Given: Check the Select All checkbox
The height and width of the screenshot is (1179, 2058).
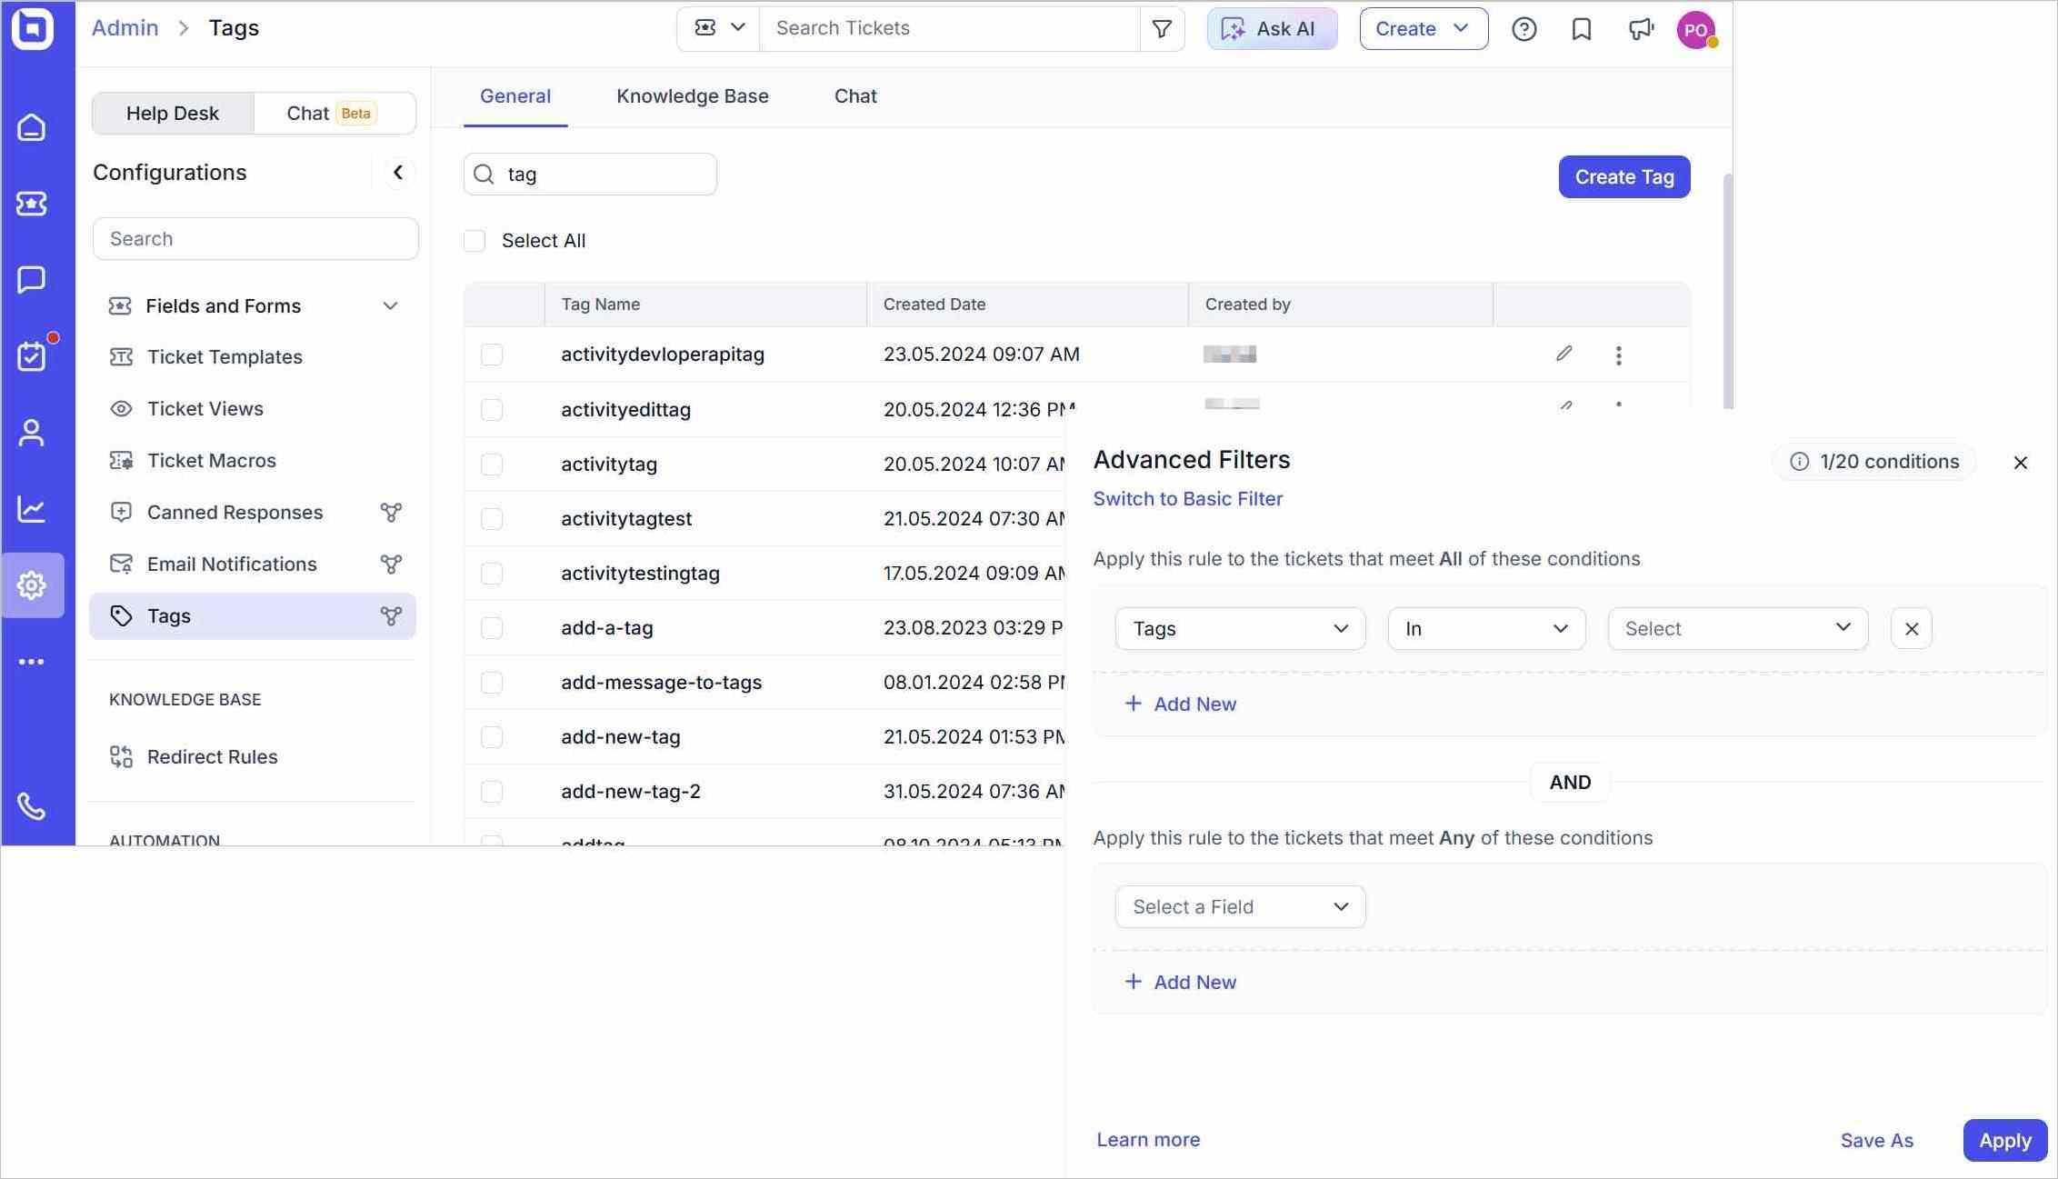Looking at the screenshot, I should (475, 241).
